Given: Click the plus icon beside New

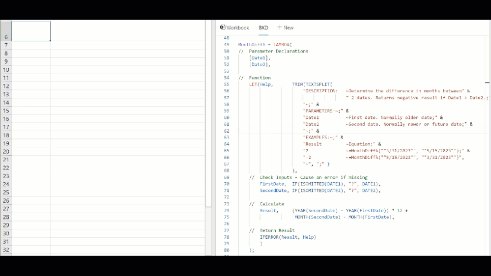Looking at the screenshot, I should coord(280,27).
